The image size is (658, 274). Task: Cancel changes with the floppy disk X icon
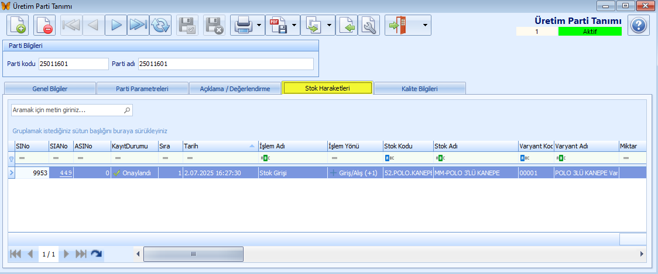(214, 25)
